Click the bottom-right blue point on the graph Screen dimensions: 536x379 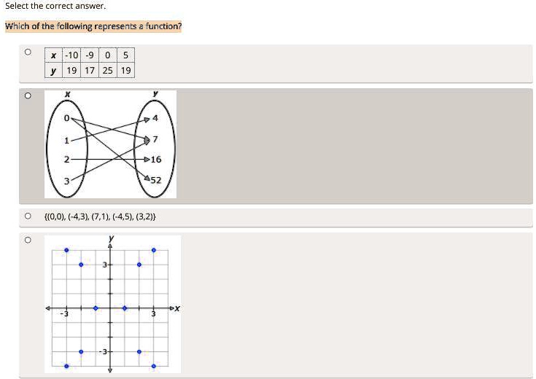point(153,366)
